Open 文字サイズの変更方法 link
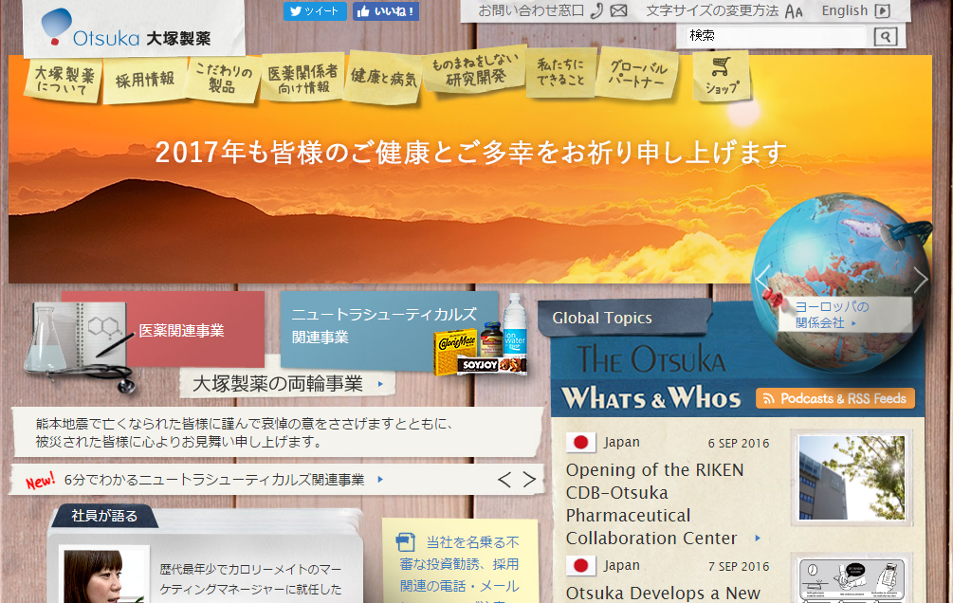Viewport: 953px width, 603px height. [x=712, y=10]
